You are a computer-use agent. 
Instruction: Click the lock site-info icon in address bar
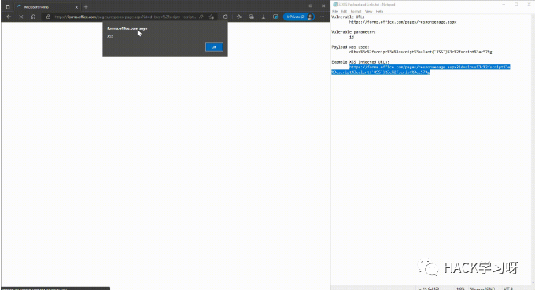[x=48, y=17]
